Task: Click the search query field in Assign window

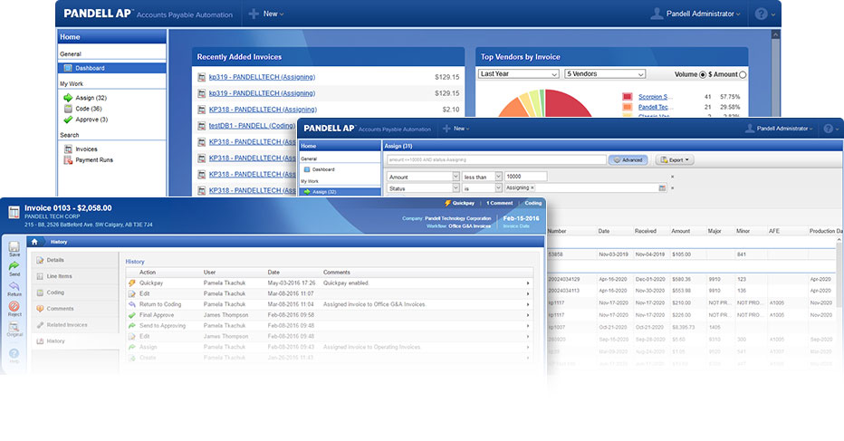Action: tap(496, 160)
